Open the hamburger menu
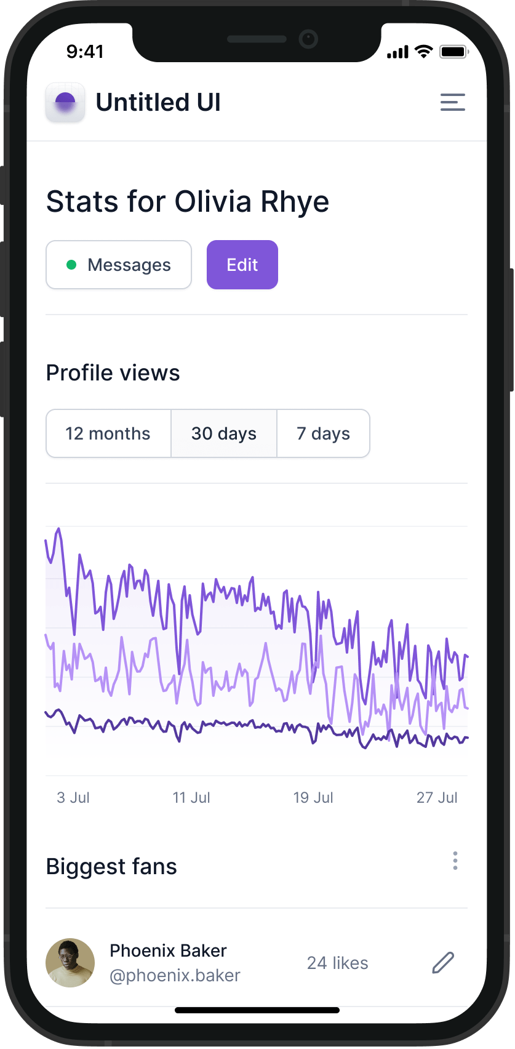This screenshot has height=1049, width=515. click(452, 102)
